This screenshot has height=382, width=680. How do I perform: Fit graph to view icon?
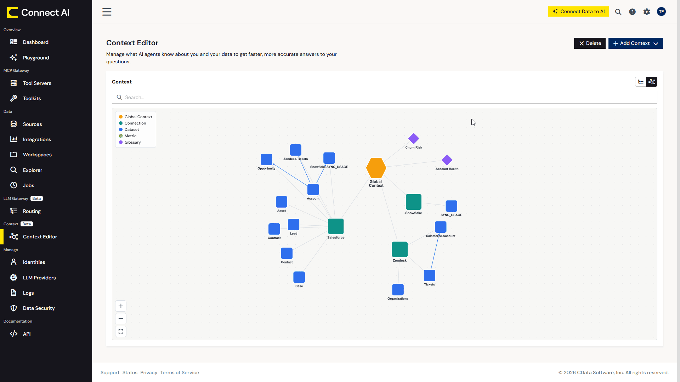(x=121, y=331)
